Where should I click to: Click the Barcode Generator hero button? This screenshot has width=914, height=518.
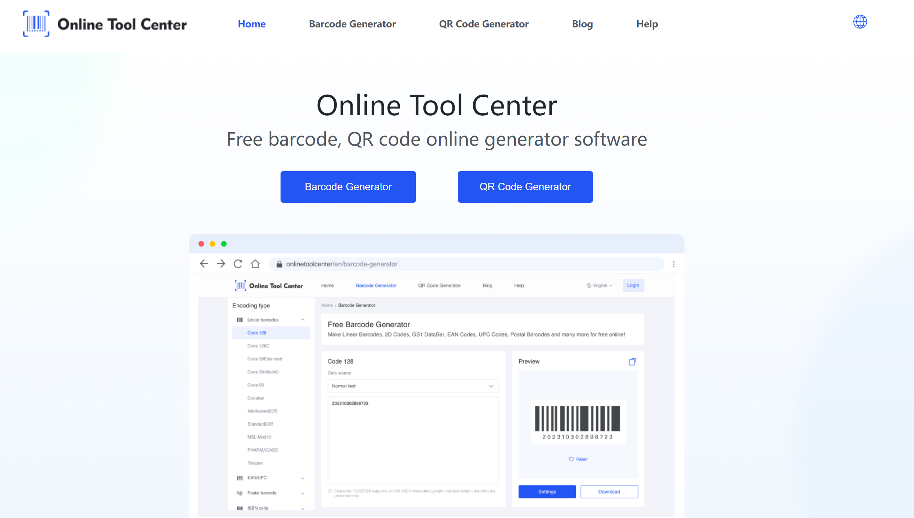348,187
